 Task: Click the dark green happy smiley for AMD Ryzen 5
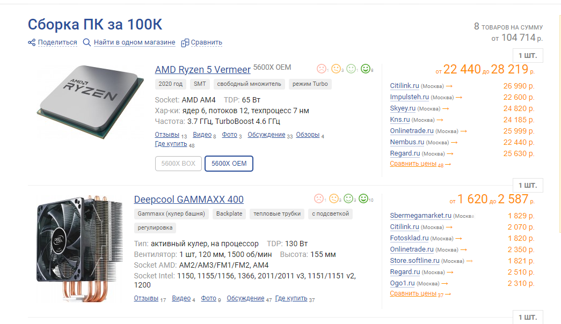pyautogui.click(x=365, y=68)
